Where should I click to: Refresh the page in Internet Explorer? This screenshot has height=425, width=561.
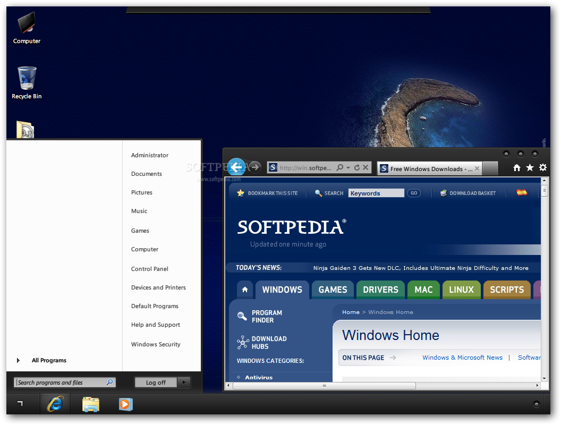(x=356, y=167)
